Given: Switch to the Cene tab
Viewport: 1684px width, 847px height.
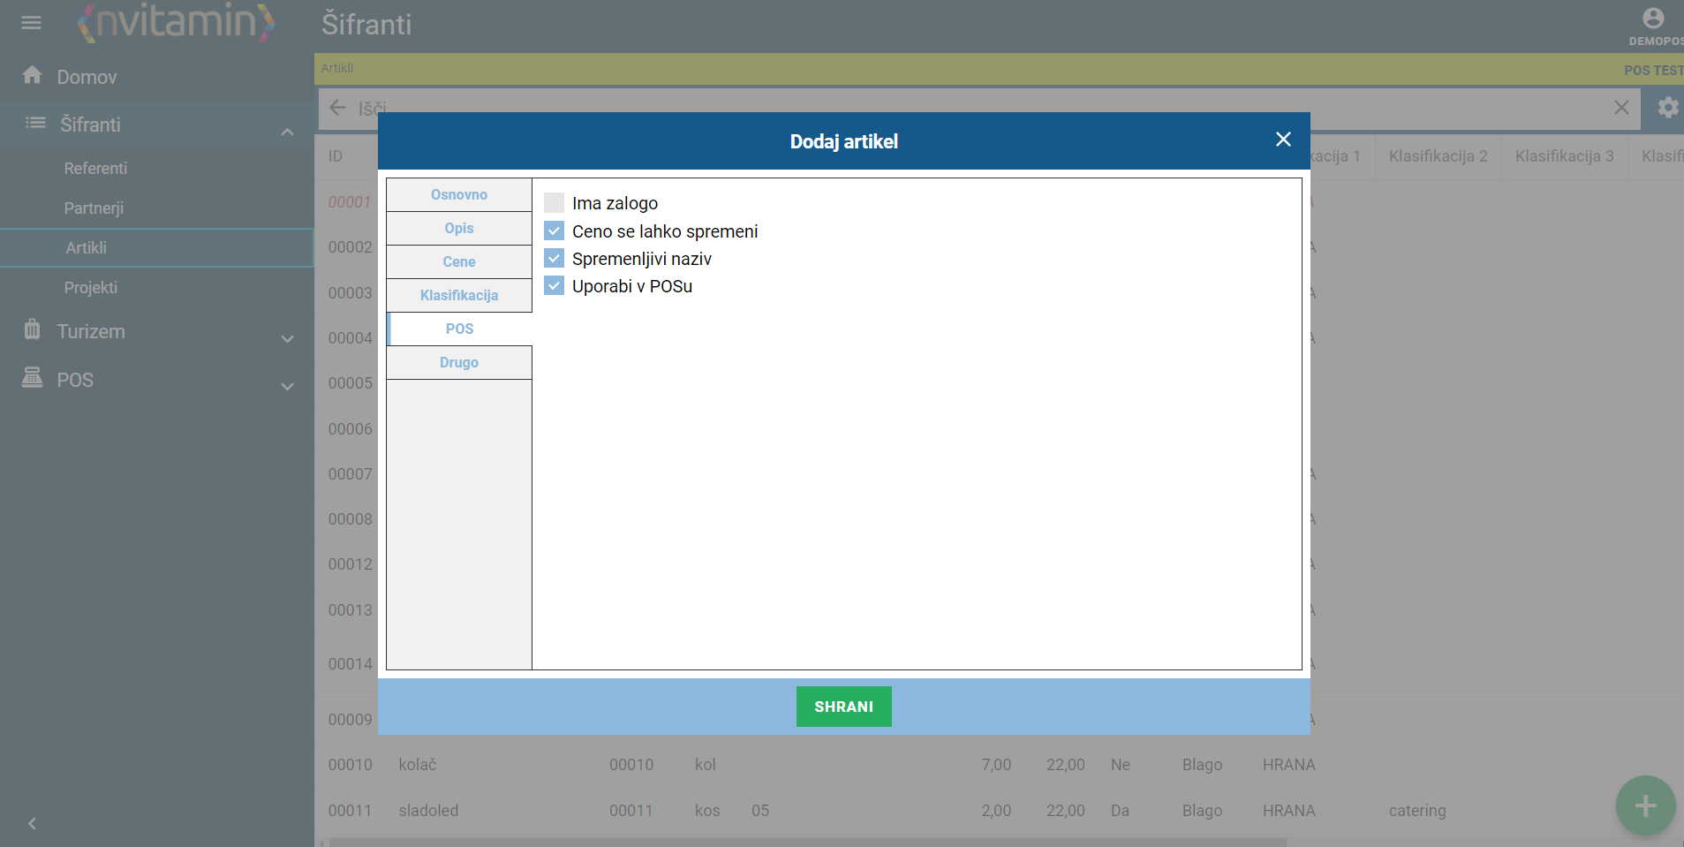Looking at the screenshot, I should [x=459, y=262].
